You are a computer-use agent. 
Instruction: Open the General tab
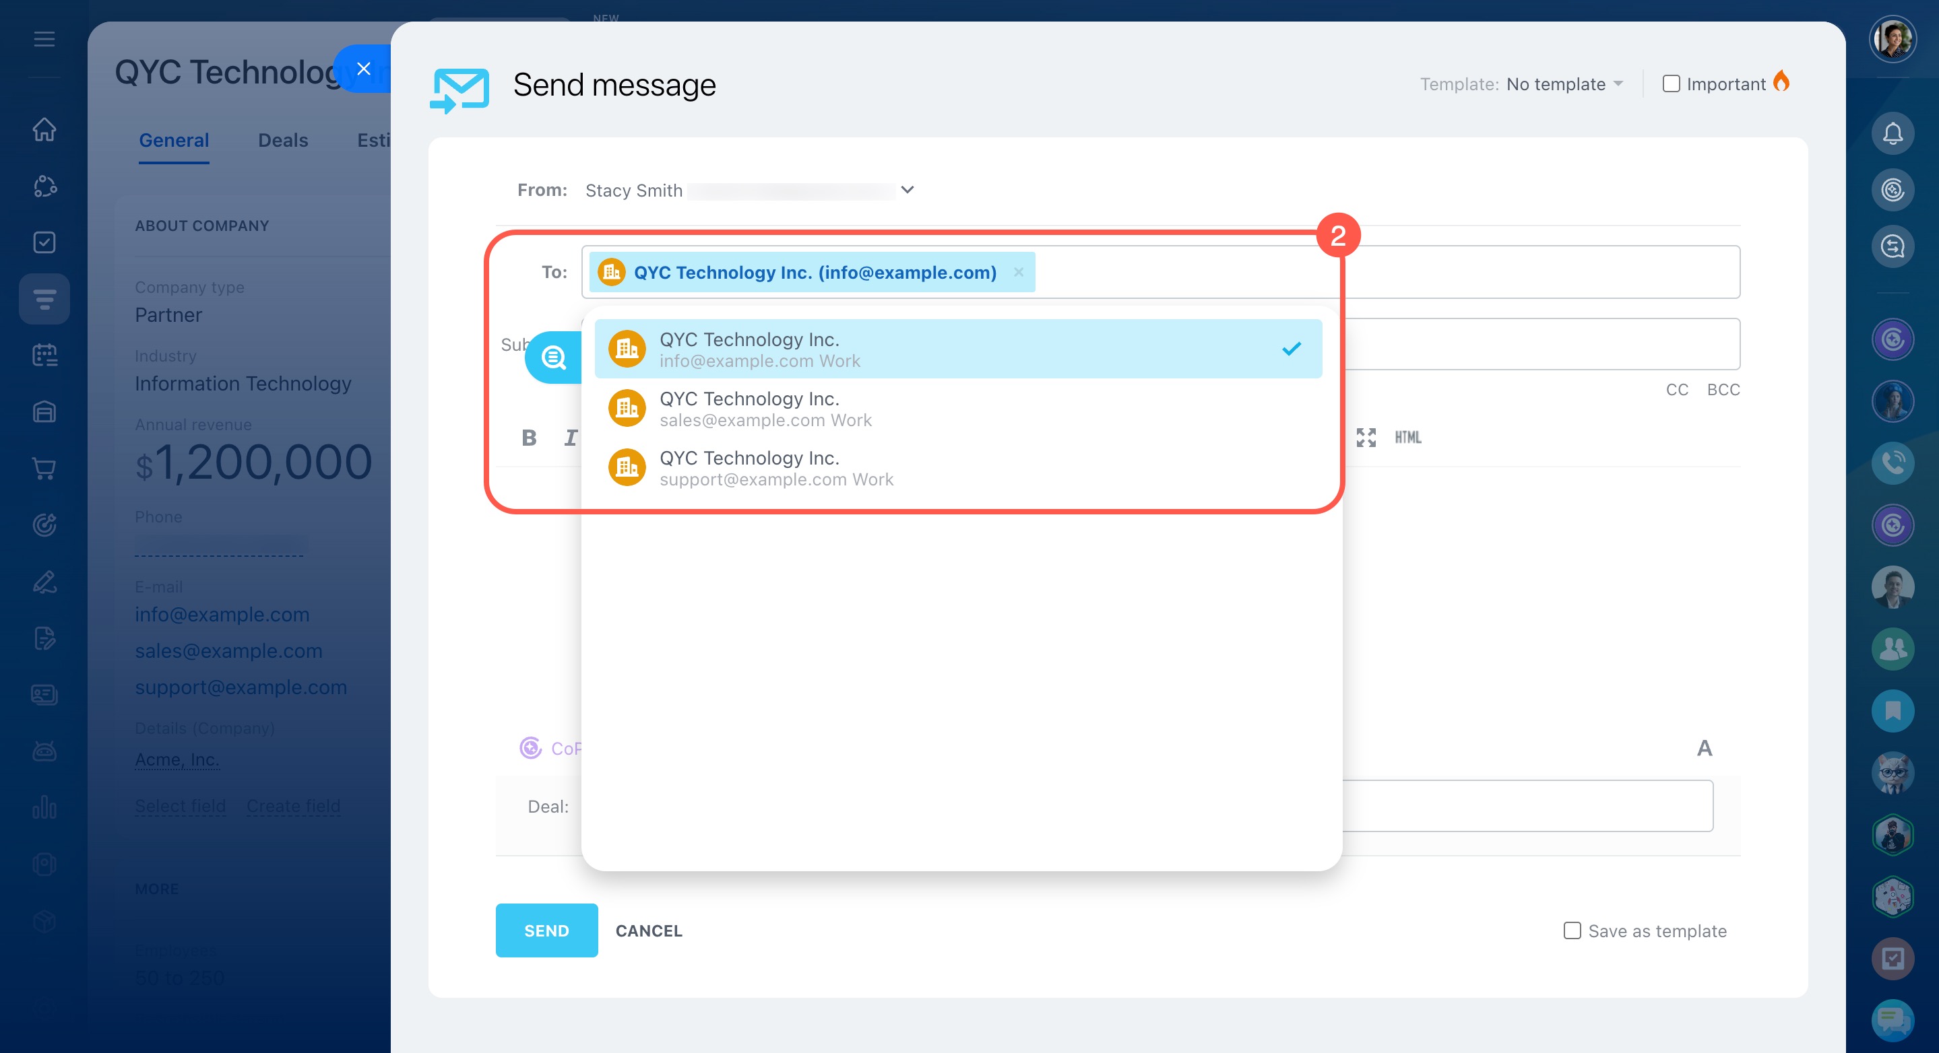pos(174,141)
